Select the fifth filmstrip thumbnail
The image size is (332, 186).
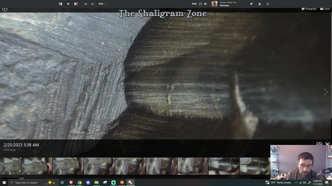[130, 166]
